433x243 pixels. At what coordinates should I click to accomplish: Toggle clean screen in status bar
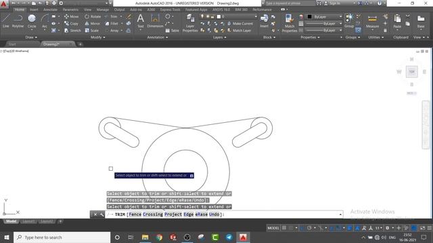point(422,228)
